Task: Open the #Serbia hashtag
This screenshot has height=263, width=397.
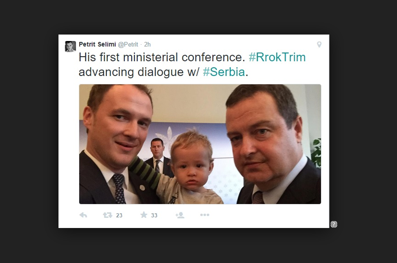Action: (224, 72)
